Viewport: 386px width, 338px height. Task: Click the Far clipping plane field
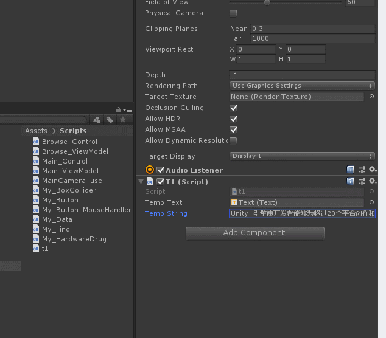pos(313,38)
